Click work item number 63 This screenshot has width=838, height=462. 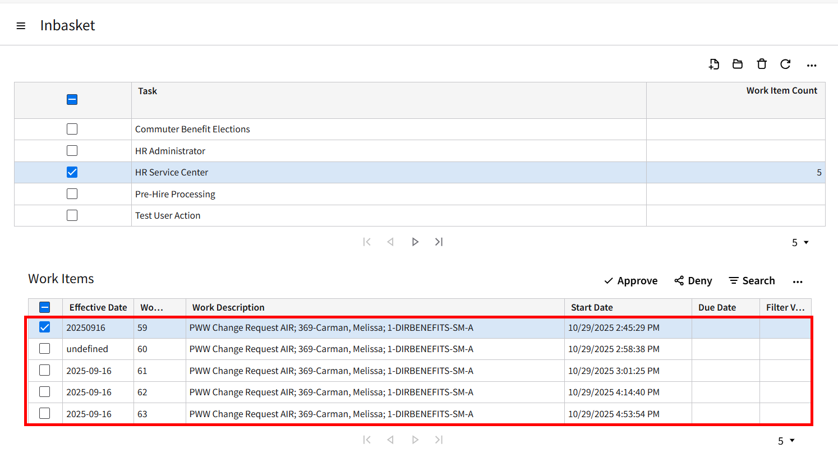pos(142,414)
